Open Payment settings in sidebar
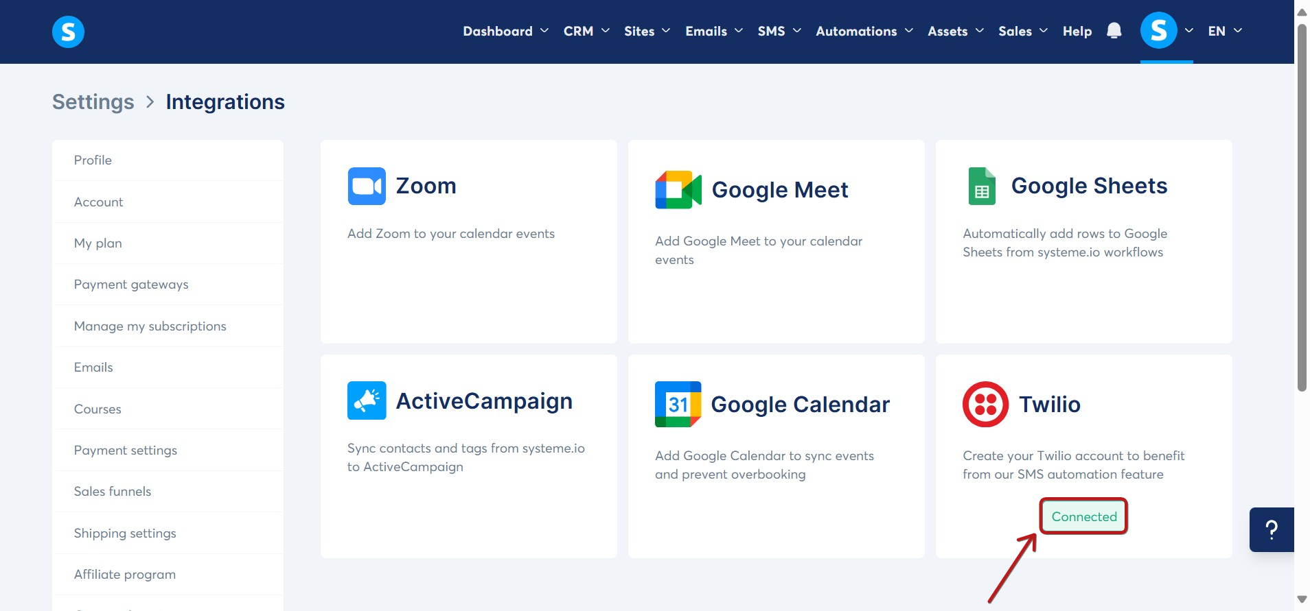The height and width of the screenshot is (611, 1310). click(x=168, y=451)
